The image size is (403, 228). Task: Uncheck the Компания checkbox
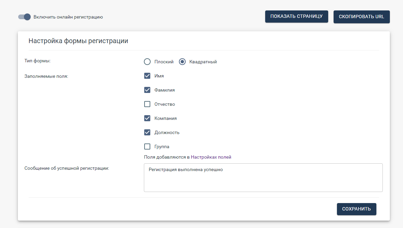[x=147, y=118]
